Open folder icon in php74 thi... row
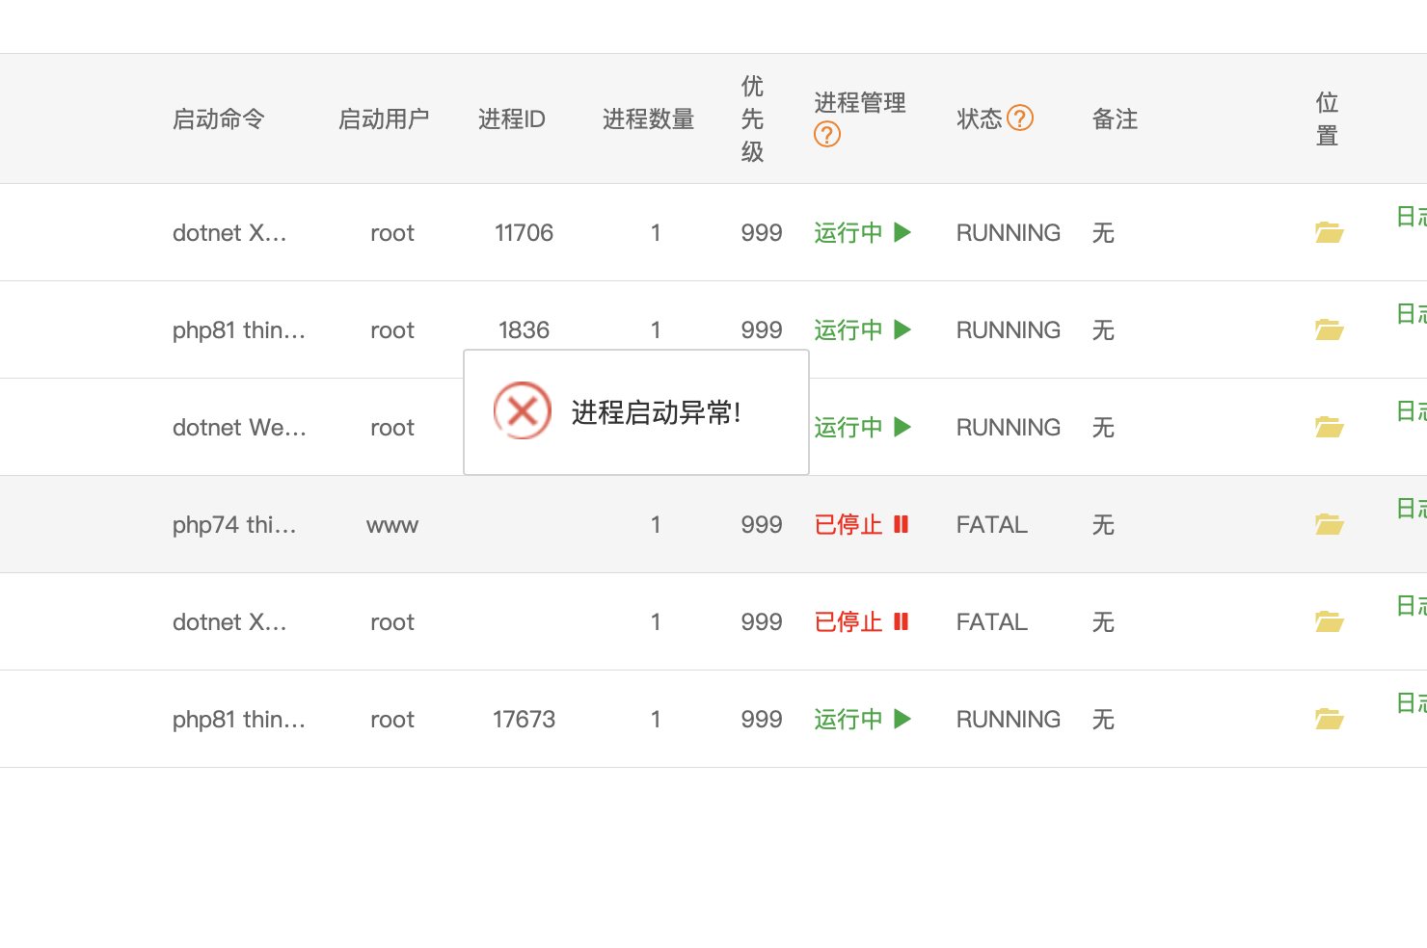1427x948 pixels. point(1330,524)
